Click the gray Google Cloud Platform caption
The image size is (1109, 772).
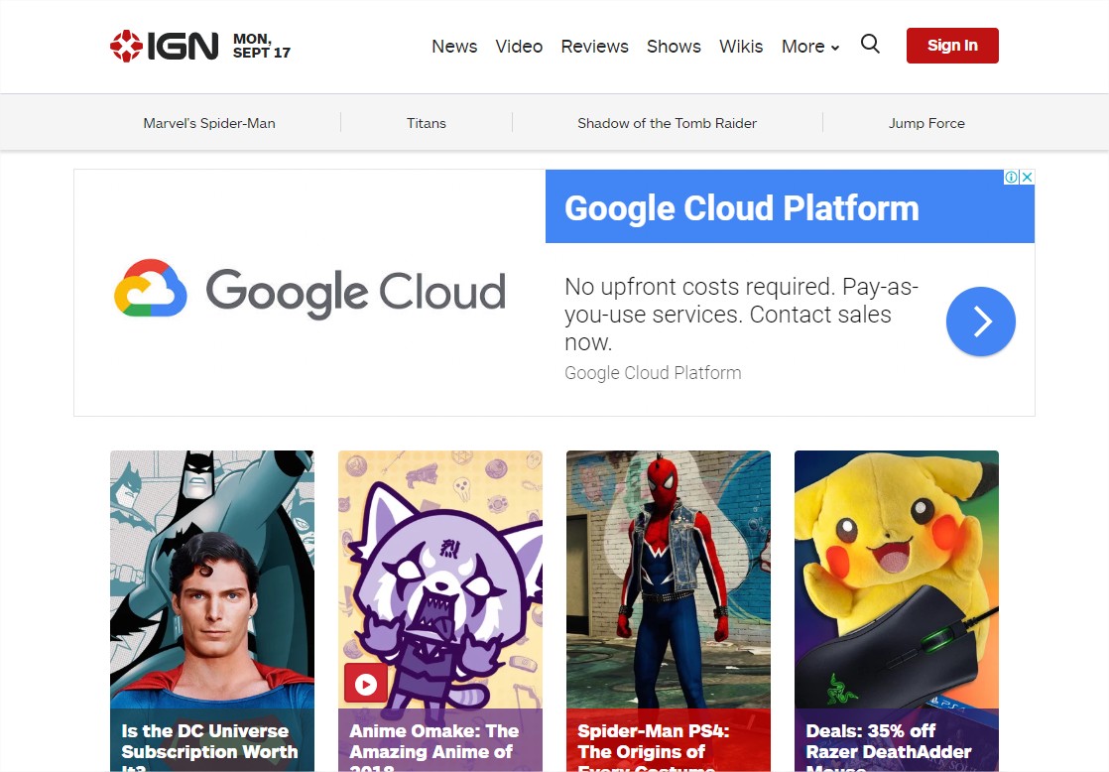click(x=653, y=373)
